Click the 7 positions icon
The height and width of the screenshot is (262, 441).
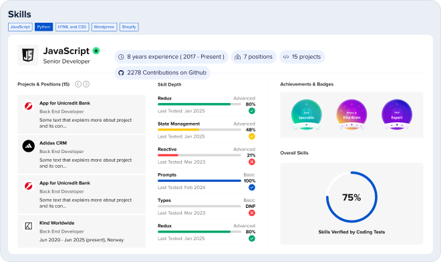click(x=238, y=57)
